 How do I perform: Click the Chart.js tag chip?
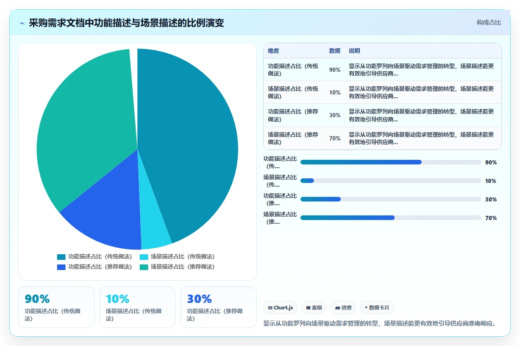(280, 308)
